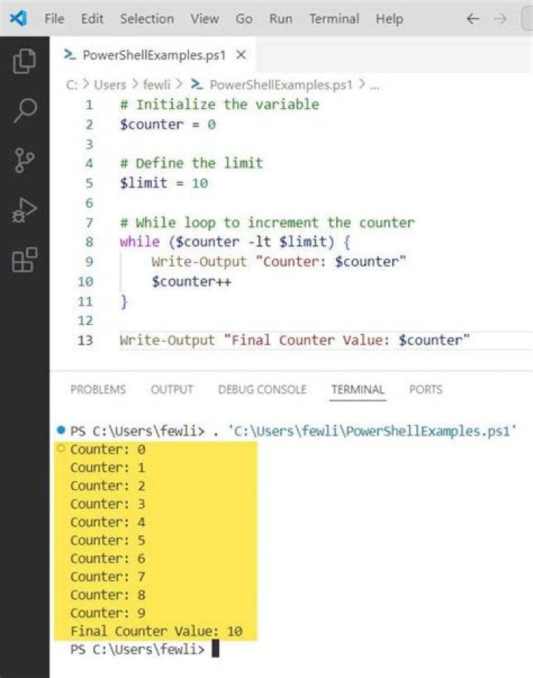
Task: Close the PowerShellExamples.ps1 tab
Action: click(241, 55)
